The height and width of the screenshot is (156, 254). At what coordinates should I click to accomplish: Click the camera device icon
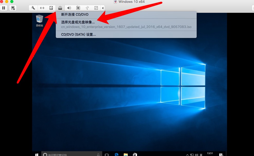click(78, 8)
